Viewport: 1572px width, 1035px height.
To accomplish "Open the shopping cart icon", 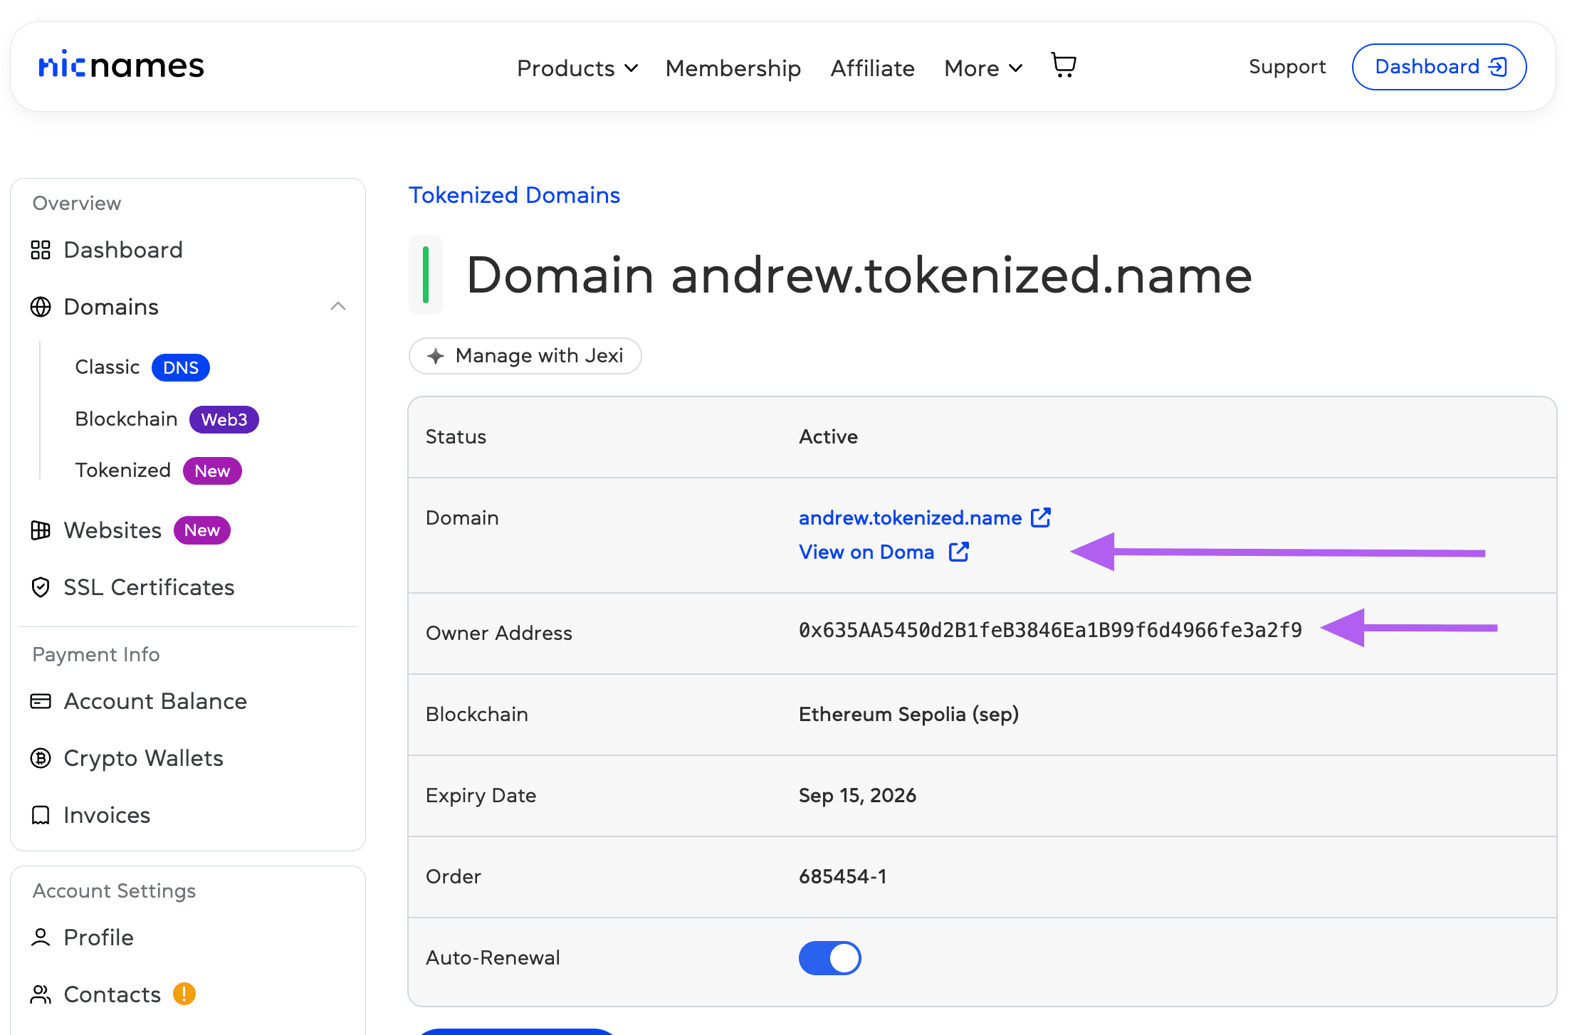I will [1064, 65].
